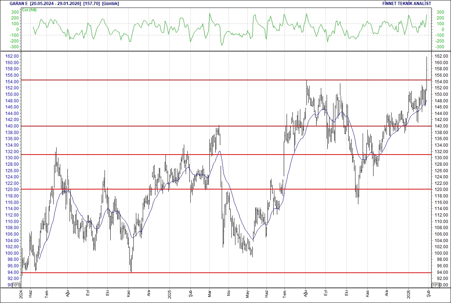Viewport: 451px width, 303px height.
Task: Expand the date range shown in the title bar
Action: click(x=52, y=3)
